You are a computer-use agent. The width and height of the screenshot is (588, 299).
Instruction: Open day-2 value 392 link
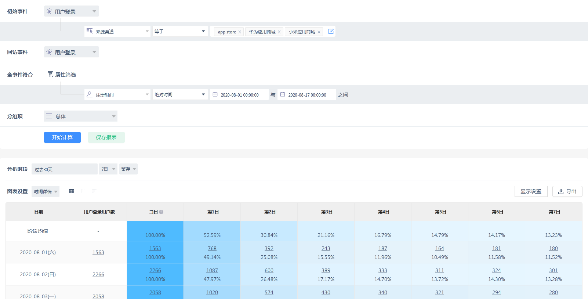coord(269,248)
